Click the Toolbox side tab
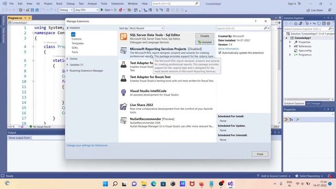 tap(4, 20)
